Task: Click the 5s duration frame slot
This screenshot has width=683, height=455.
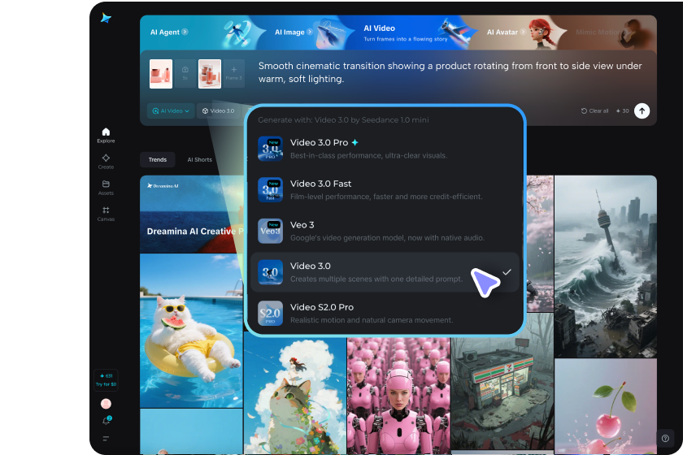Action: pos(185,74)
